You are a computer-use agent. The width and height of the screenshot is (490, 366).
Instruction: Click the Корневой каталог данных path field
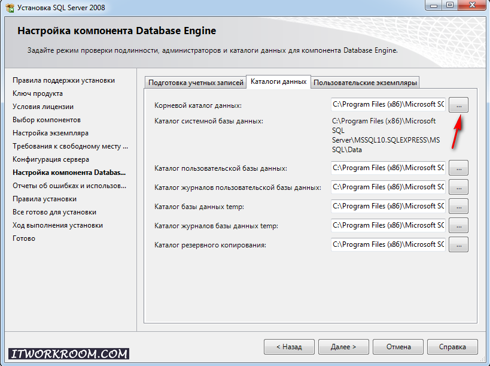388,104
